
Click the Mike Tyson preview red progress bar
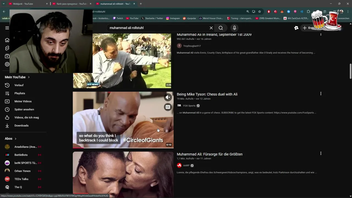tap(78, 148)
